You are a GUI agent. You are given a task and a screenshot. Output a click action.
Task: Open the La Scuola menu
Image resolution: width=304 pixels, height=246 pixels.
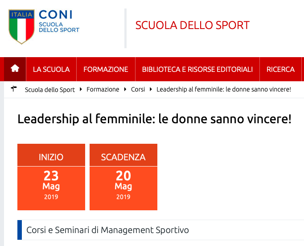click(51, 69)
